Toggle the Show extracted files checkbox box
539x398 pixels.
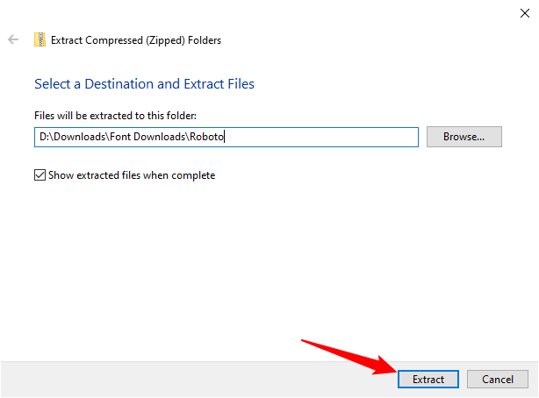tap(40, 175)
